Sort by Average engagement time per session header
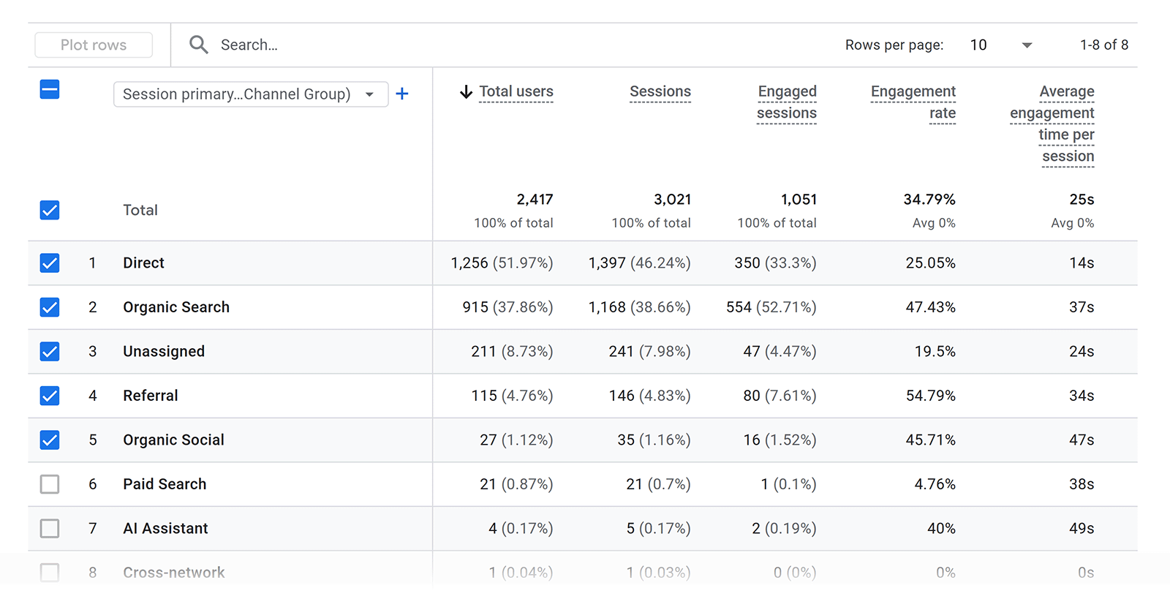This screenshot has height=599, width=1170. 1052,124
